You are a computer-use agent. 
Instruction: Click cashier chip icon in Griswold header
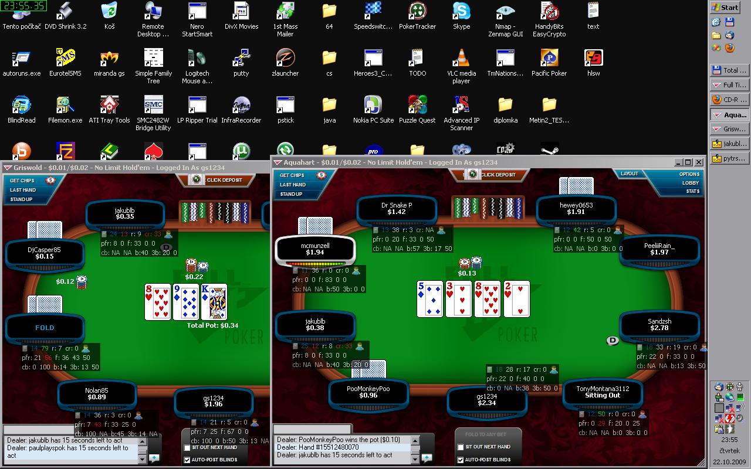[x=50, y=180]
